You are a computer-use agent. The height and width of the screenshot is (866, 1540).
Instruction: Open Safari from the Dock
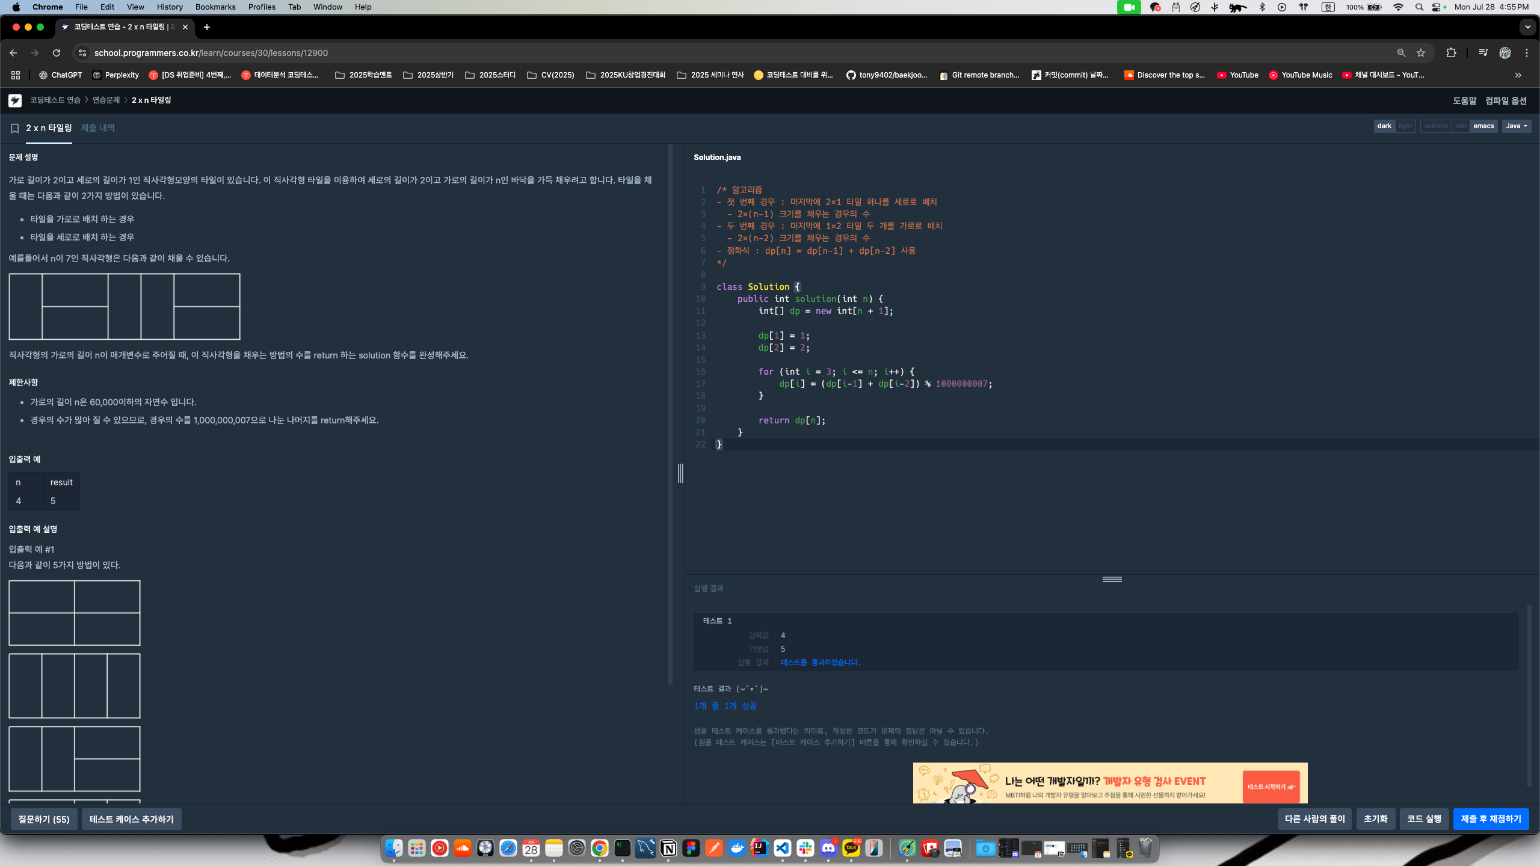pyautogui.click(x=508, y=849)
